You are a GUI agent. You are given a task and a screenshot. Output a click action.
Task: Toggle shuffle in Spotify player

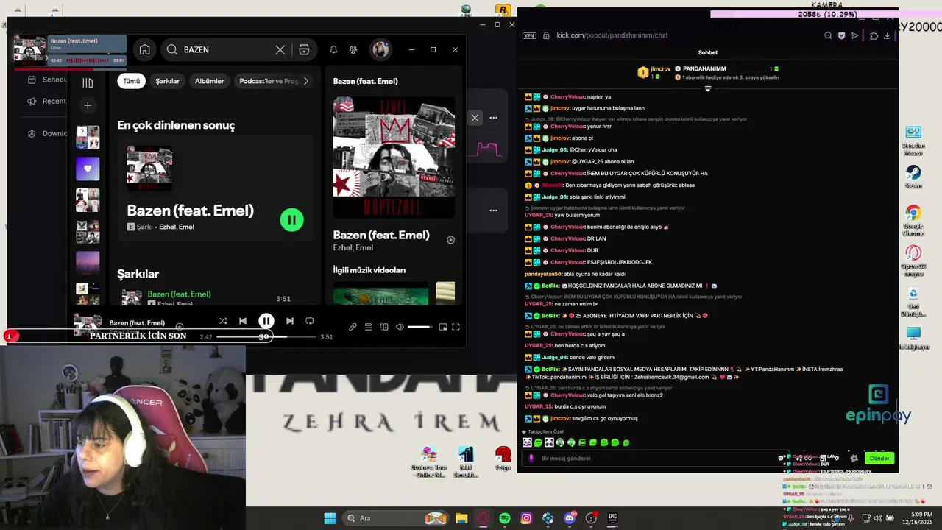coord(222,321)
